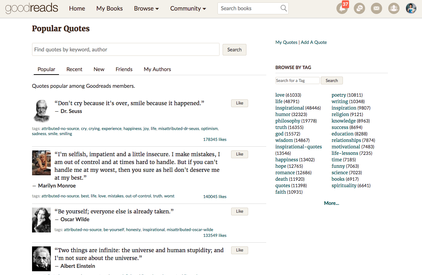This screenshot has height=275, width=422.
Task: Open Albert Einstein's portrait thumbnail
Action: (41, 259)
